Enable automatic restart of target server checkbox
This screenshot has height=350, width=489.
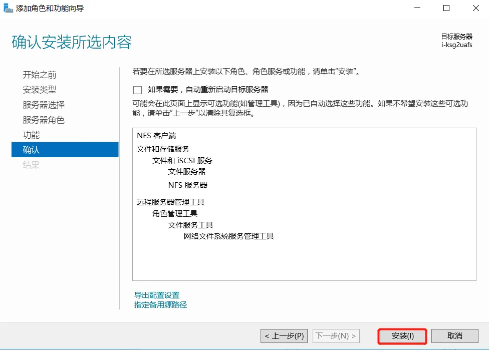137,90
